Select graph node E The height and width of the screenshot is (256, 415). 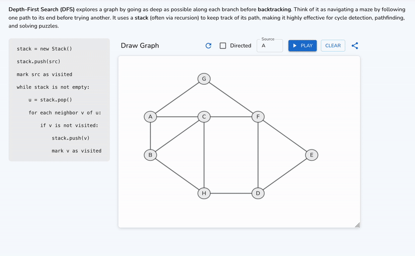(311, 155)
